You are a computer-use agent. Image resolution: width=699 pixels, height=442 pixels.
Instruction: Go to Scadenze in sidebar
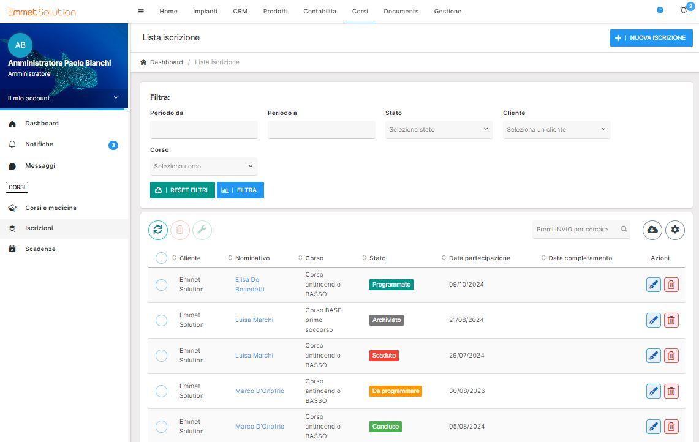point(40,249)
